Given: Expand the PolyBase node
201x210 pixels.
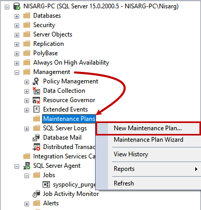Looking at the screenshot, I should [x=17, y=54].
